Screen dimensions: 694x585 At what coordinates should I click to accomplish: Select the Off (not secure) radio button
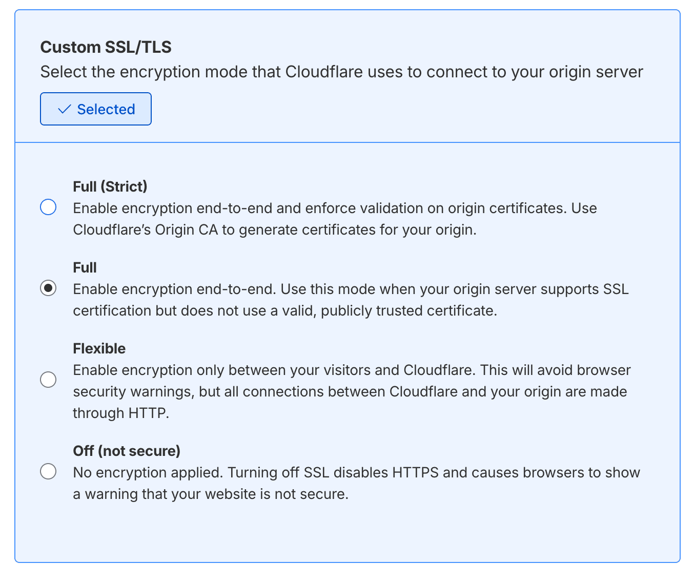(x=48, y=471)
